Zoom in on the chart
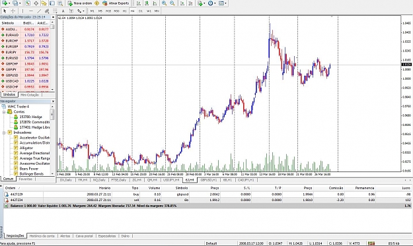 [x=164, y=3]
